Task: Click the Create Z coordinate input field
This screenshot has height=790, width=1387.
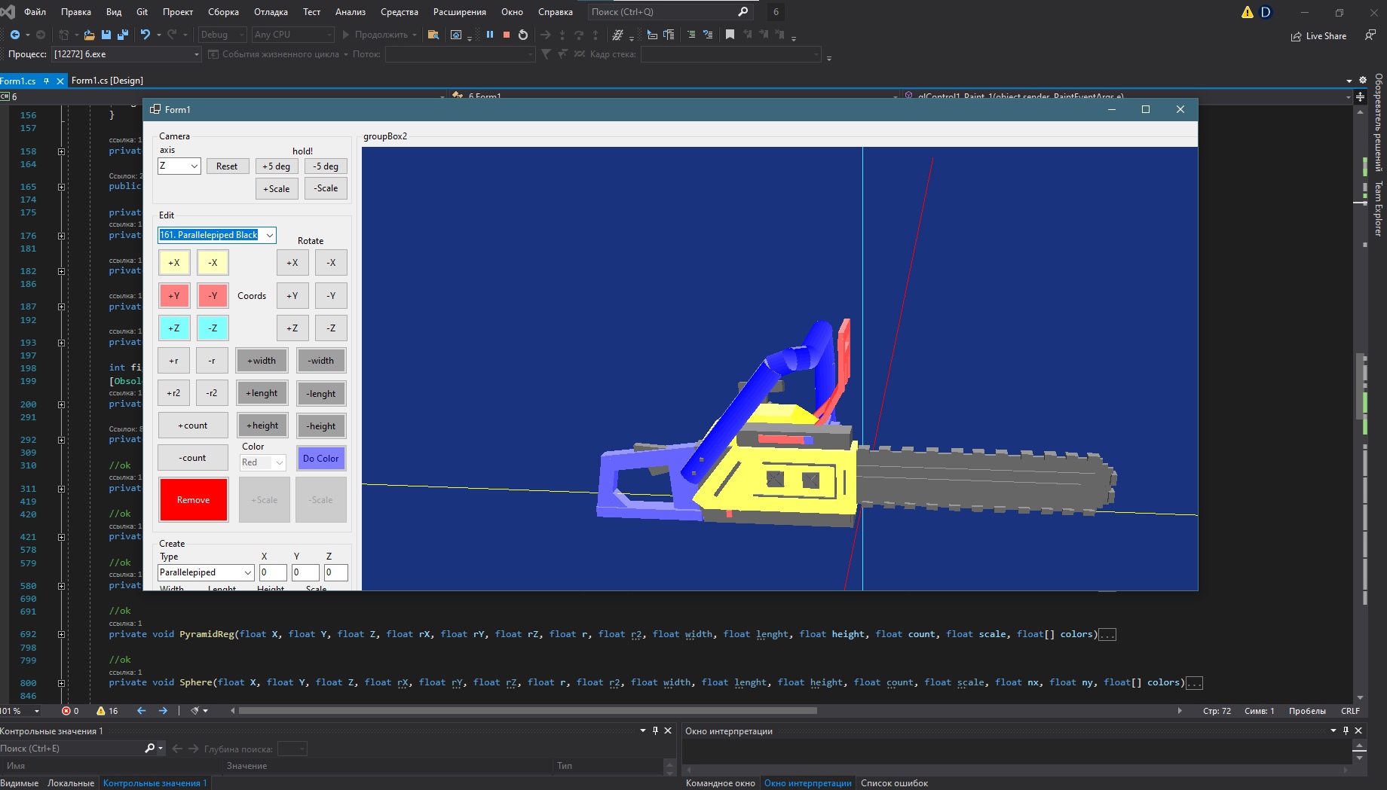Action: point(335,572)
